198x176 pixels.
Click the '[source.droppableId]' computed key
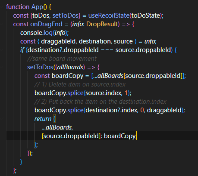[71, 136]
